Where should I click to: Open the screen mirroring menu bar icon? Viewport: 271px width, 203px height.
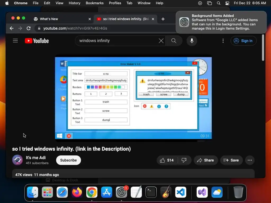point(210,3)
